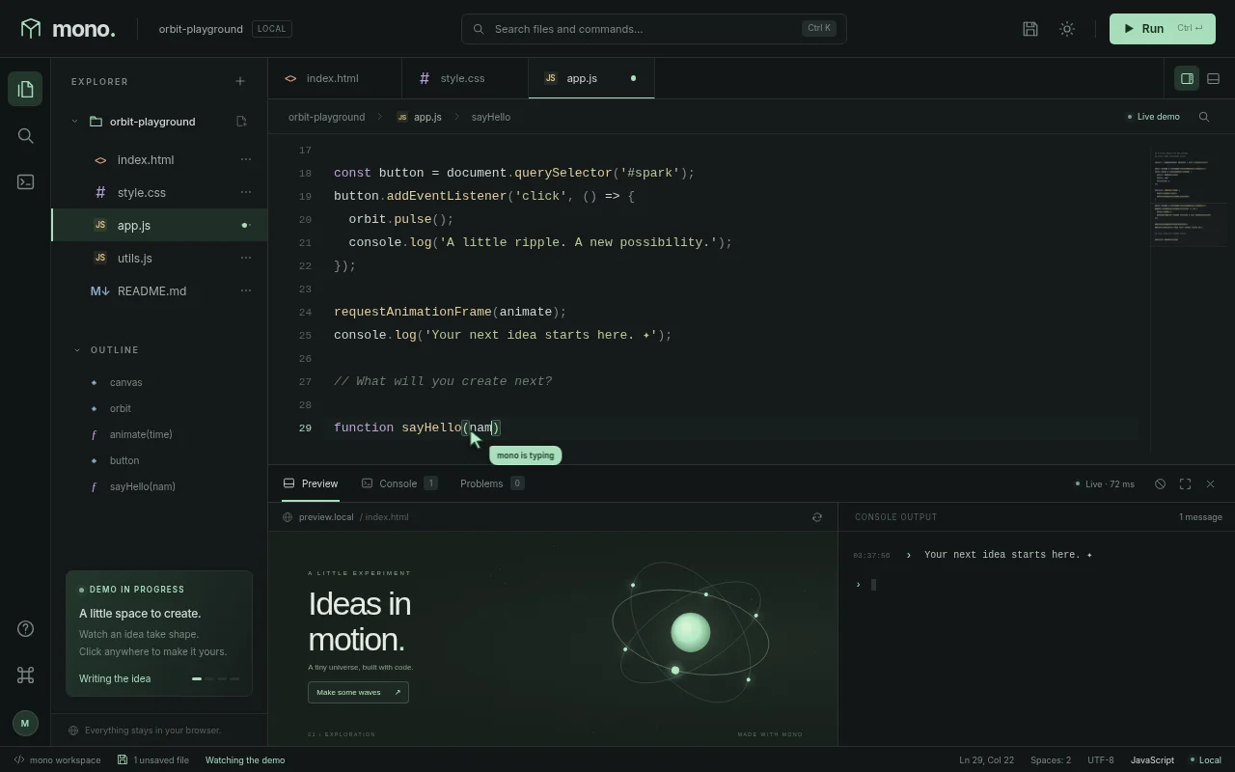Image resolution: width=1235 pixels, height=772 pixels.
Task: Collapse the orbit-playground folder
Action: [x=74, y=122]
